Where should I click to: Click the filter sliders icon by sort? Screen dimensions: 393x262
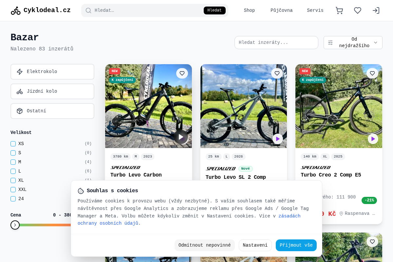pyautogui.click(x=330, y=43)
